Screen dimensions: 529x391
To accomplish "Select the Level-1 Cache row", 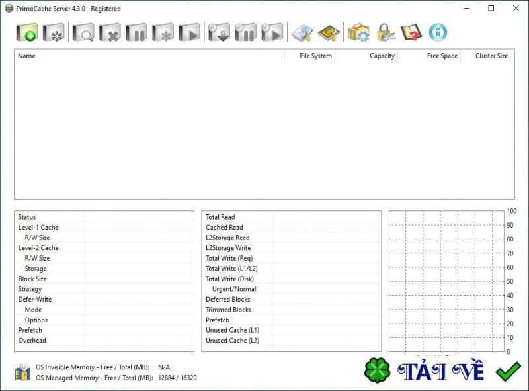I will click(104, 227).
